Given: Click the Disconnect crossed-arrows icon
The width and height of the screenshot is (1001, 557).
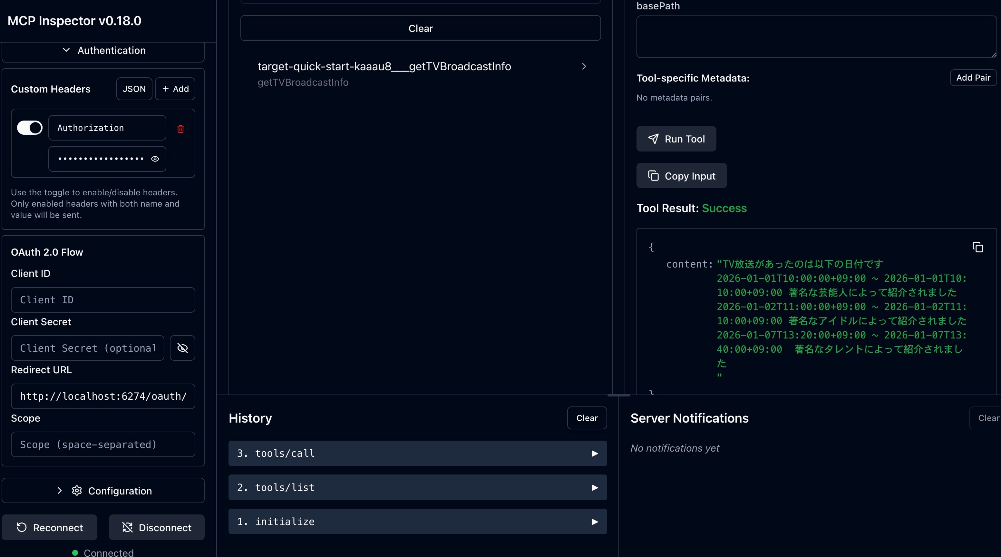Looking at the screenshot, I should pyautogui.click(x=127, y=527).
